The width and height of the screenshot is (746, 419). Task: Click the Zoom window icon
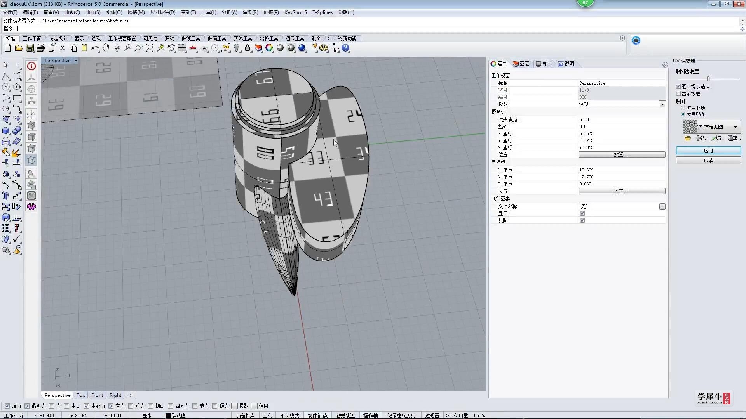(139, 48)
